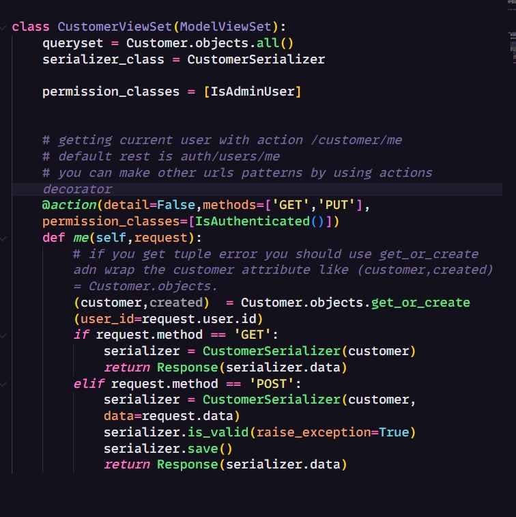This screenshot has height=517, width=516.
Task: Click comment line mentioning 'urls patterns by using actions'
Action: (x=238, y=173)
